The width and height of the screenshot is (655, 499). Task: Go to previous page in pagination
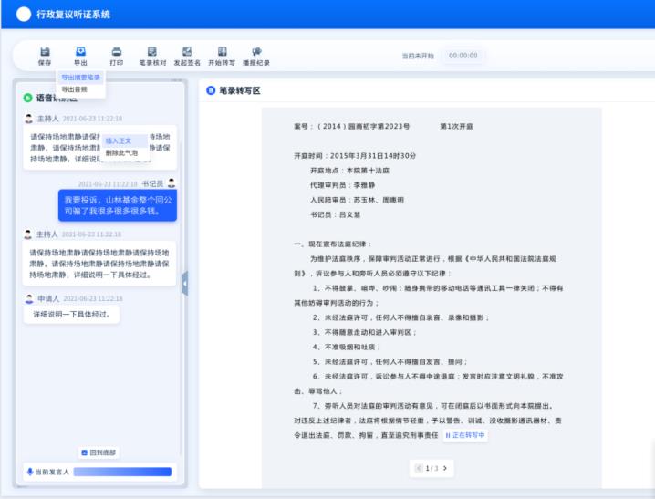point(419,468)
